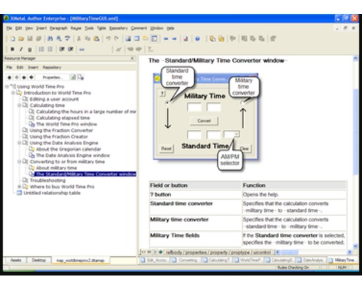This screenshot has height=290, width=362.
Task: Switch to the Assets tab
Action: pyautogui.click(x=16, y=260)
